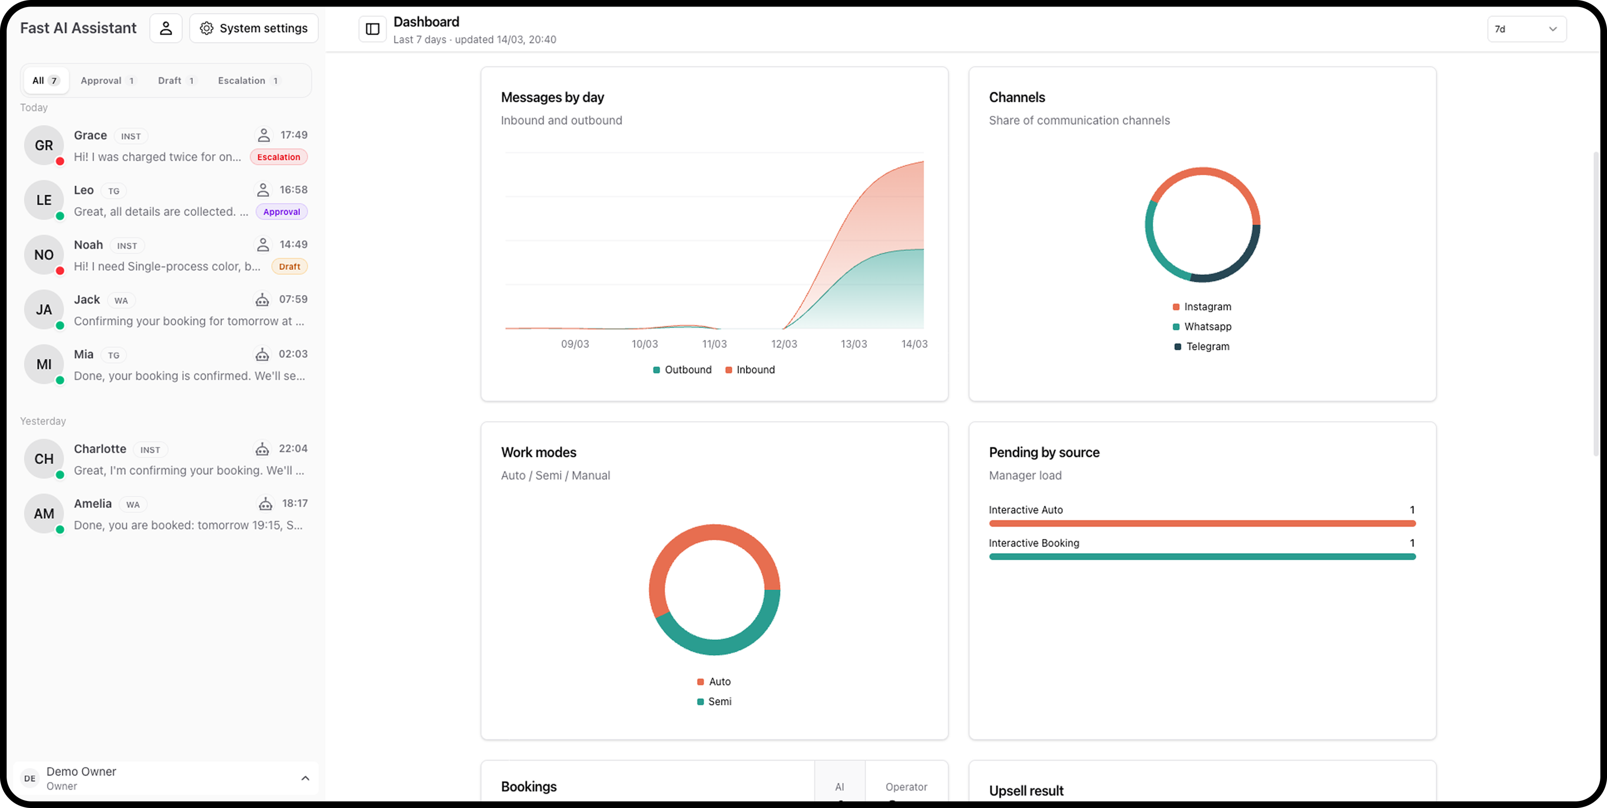Toggle Telegram in the Channels legend
The image size is (1607, 808).
point(1202,347)
